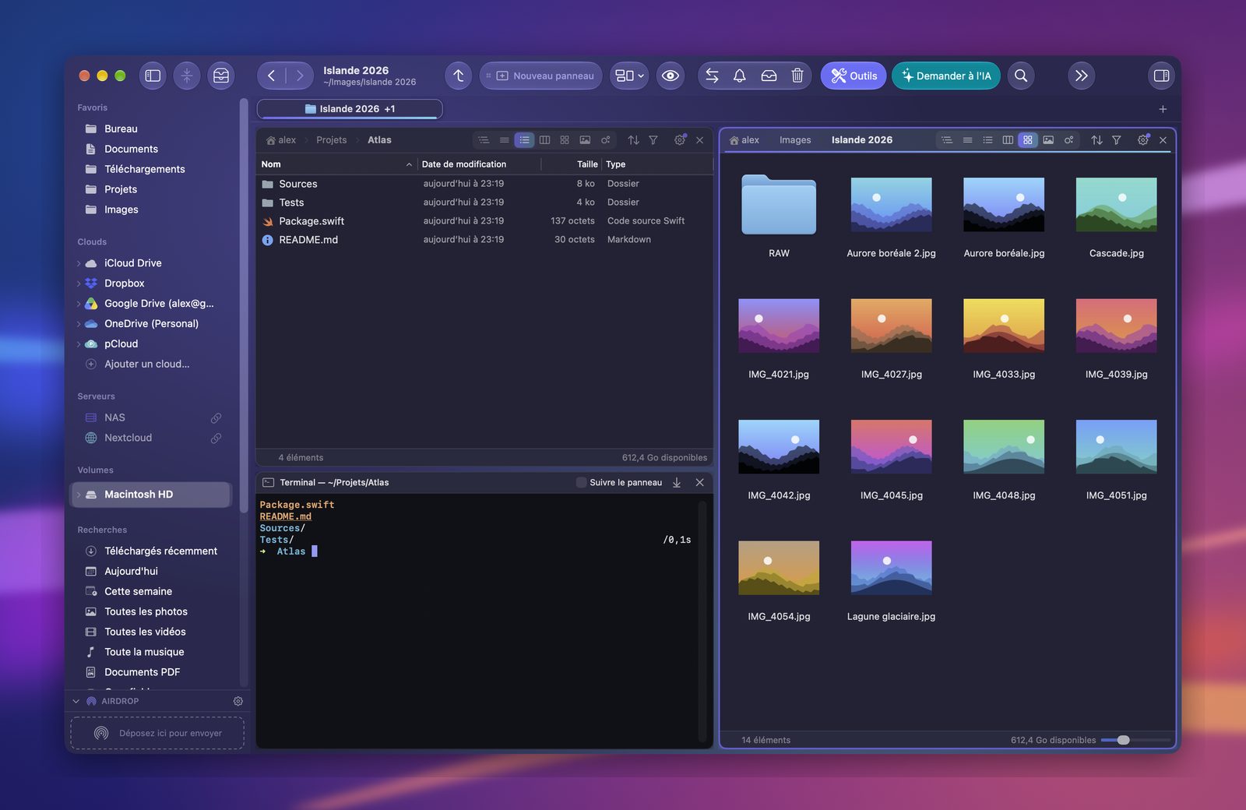Click the go up to parent folder arrow

tap(459, 76)
